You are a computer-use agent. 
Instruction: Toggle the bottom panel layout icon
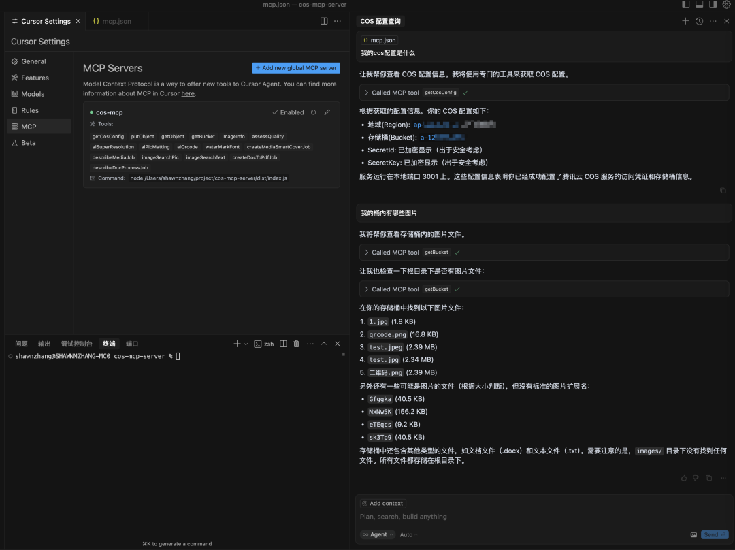[x=699, y=5]
